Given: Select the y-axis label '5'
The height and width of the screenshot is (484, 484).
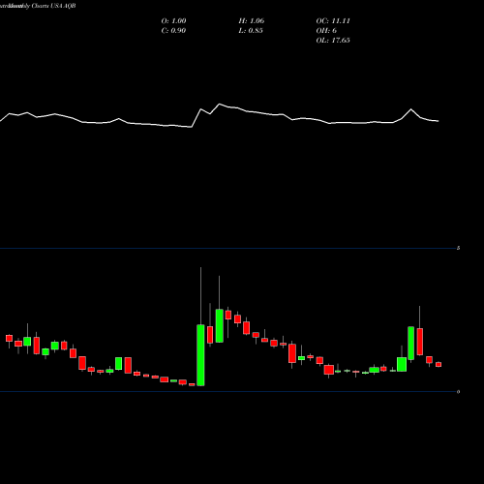Looking at the screenshot, I should point(458,248).
